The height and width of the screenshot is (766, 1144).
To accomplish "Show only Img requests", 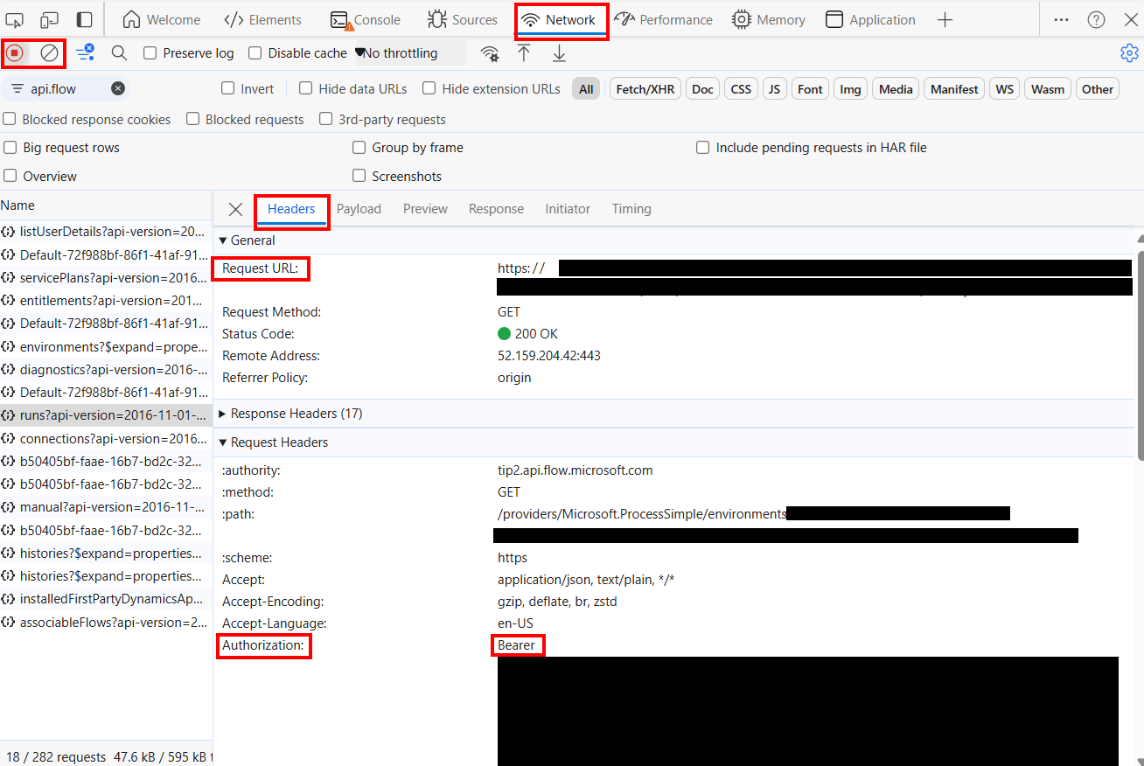I will pyautogui.click(x=849, y=88).
